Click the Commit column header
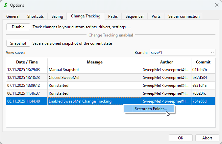Screen dimensions: 222x144 tap(203, 62)
